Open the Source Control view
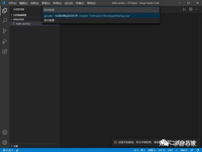This screenshot has width=202, height=152. [x=5, y=31]
